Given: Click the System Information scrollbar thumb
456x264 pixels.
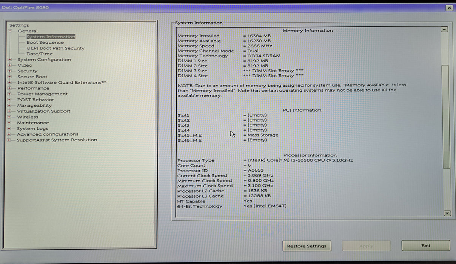Looking at the screenshot, I should (446, 117).
